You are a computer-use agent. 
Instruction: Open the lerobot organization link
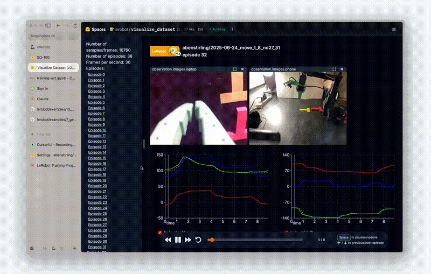[122, 29]
